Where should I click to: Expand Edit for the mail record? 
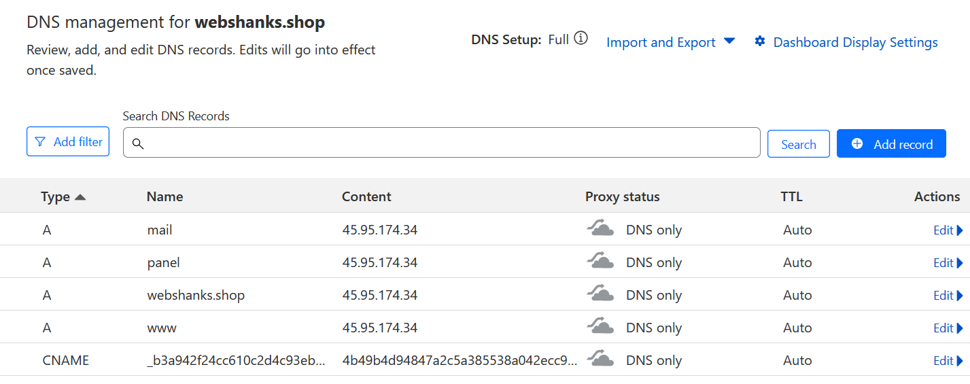click(948, 230)
